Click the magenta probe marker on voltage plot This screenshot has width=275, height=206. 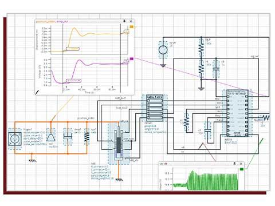tap(132, 59)
